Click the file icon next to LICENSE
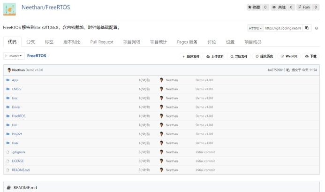Screen dimensions: 325x192 pos(8,161)
